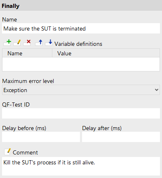Click the Exception combo box arrow
This screenshot has width=162, height=178.
click(x=157, y=90)
